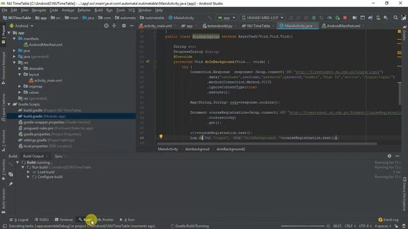Open Project Structure from the toolbar folder icon
Viewport: 408px width, 229px height.
pos(354,18)
